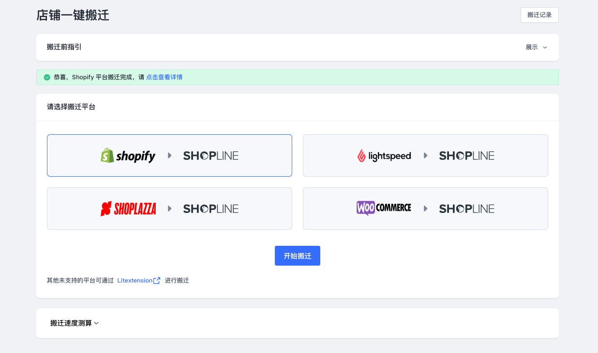598x353 pixels.
Task: Click the arrow icon in WooCommerce card
Action: (x=426, y=209)
